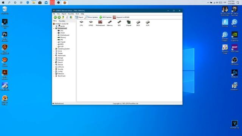Select EVEREST v5.50 root tree node

pyautogui.click(x=62, y=24)
